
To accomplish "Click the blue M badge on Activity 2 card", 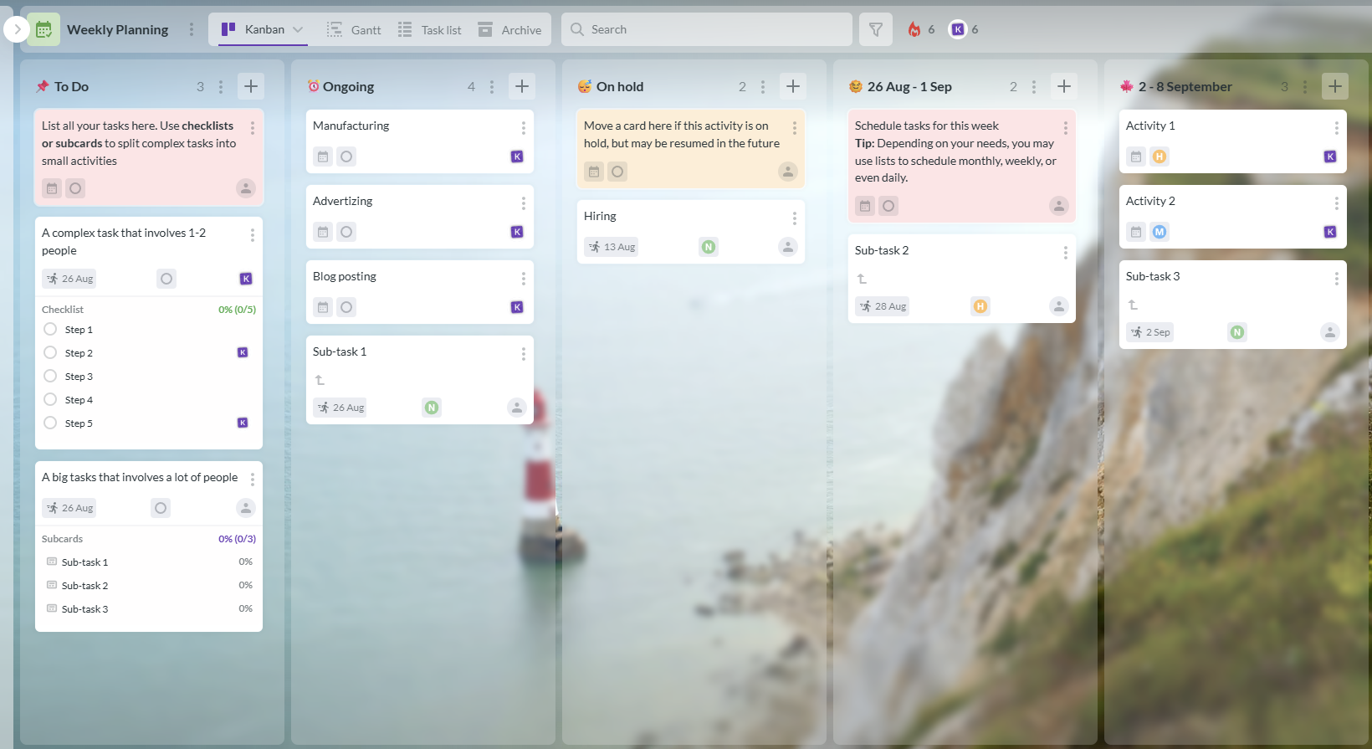I will coord(1160,232).
